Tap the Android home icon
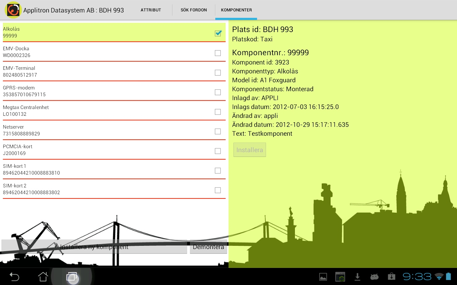 click(x=43, y=276)
